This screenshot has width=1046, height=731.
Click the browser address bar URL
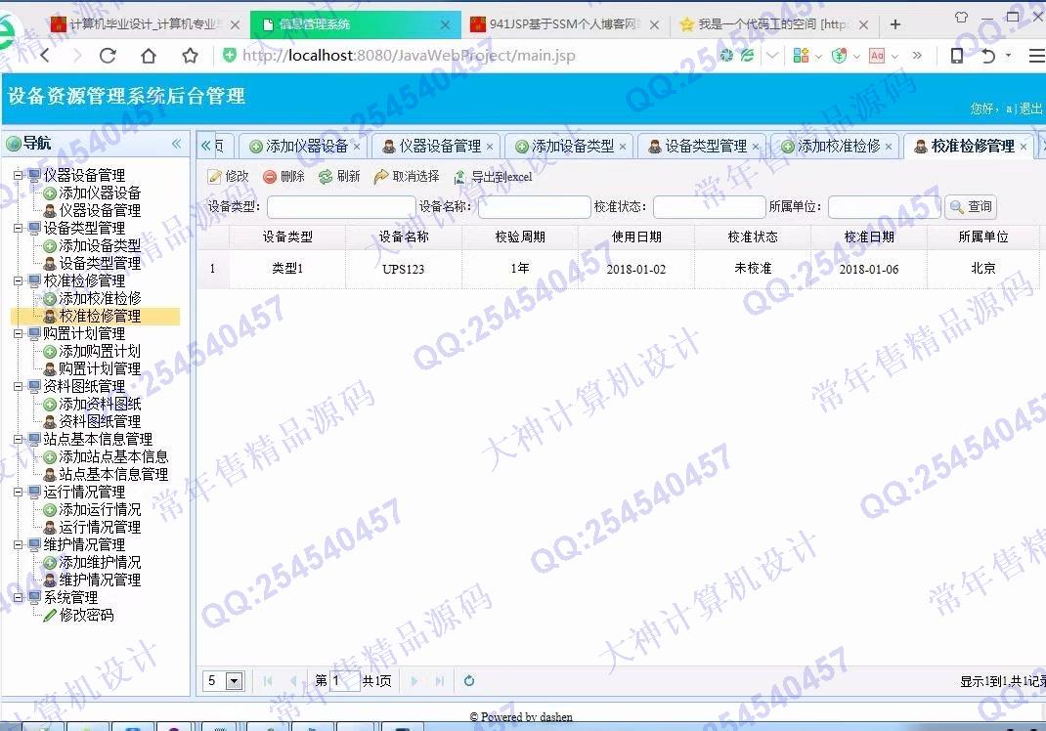[409, 56]
